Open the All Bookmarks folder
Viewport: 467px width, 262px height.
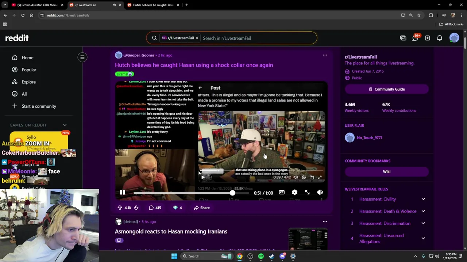451,24
